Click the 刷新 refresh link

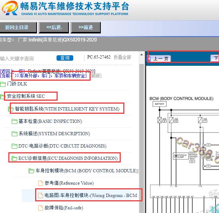coord(96,76)
